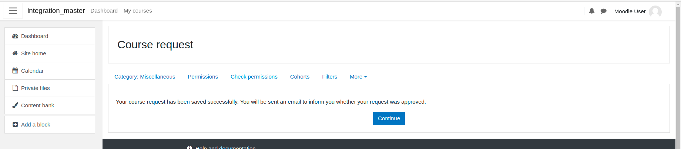
Task: Open the Category: Miscellaneous link
Action: coord(145,77)
